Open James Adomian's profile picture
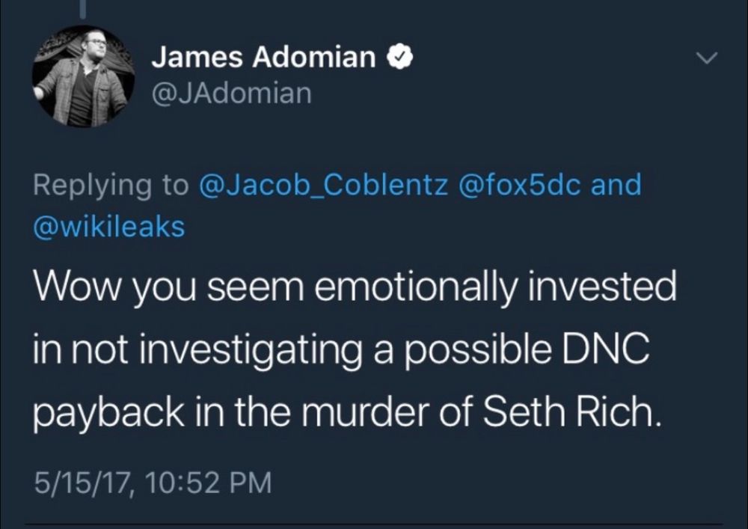 coord(82,76)
